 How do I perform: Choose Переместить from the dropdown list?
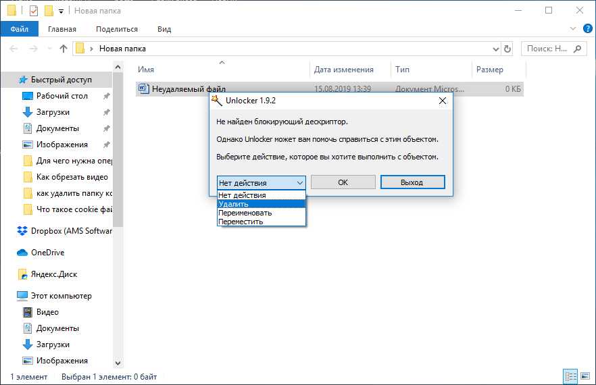click(x=261, y=222)
